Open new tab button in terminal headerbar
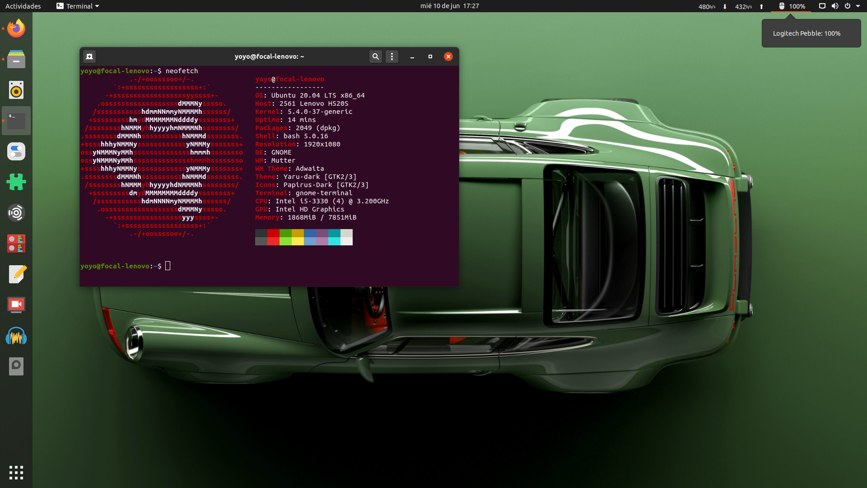867x488 pixels. pos(89,56)
